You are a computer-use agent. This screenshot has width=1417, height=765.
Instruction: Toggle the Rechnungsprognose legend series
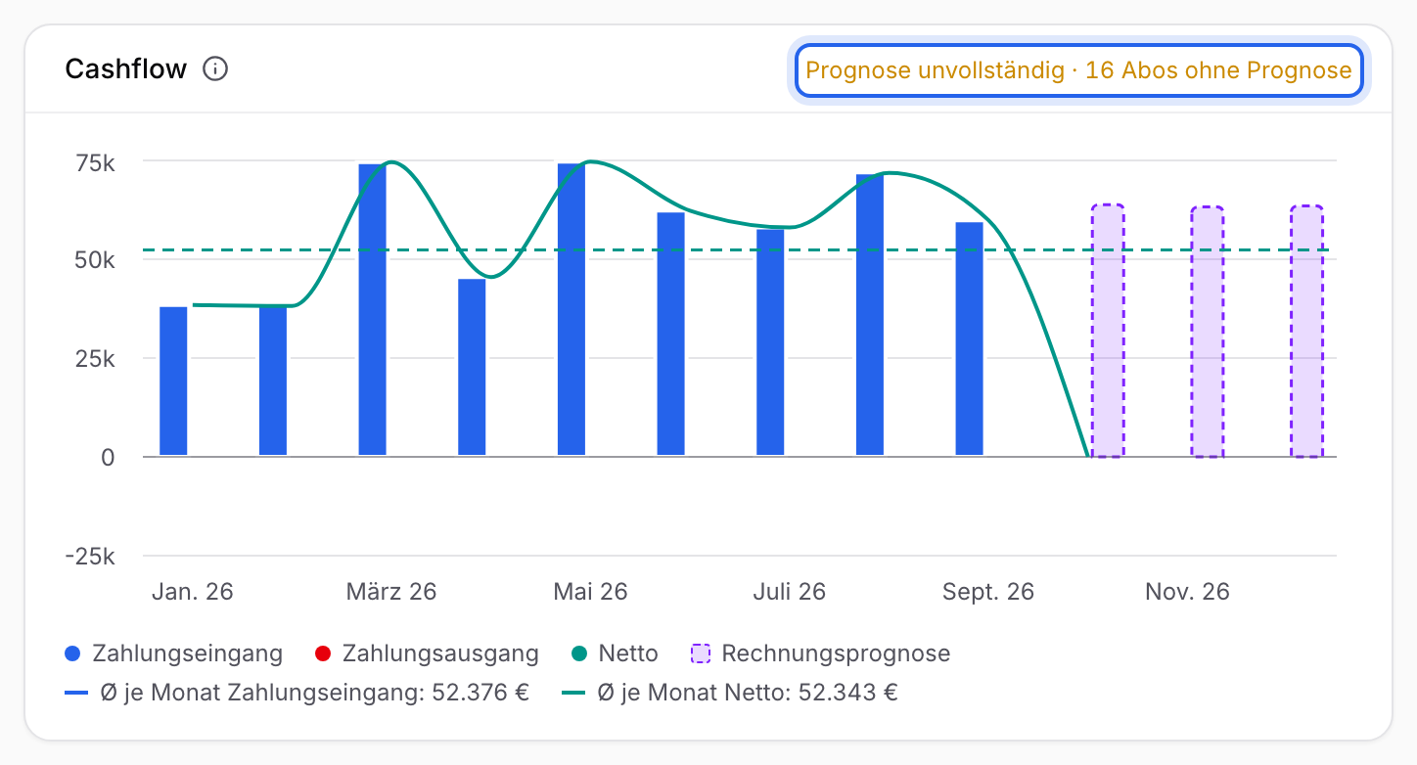[x=820, y=653]
